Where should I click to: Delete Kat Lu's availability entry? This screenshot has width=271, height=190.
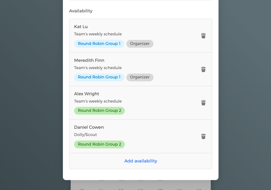click(x=203, y=36)
